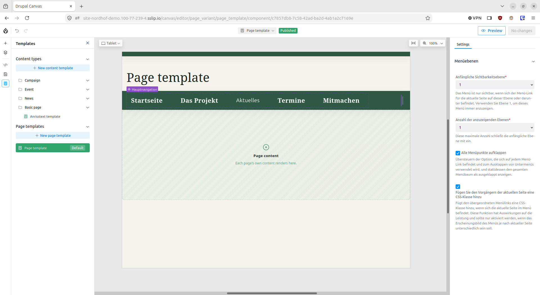This screenshot has width=540, height=295.
Task: Close the Templates panel
Action: pos(87,43)
